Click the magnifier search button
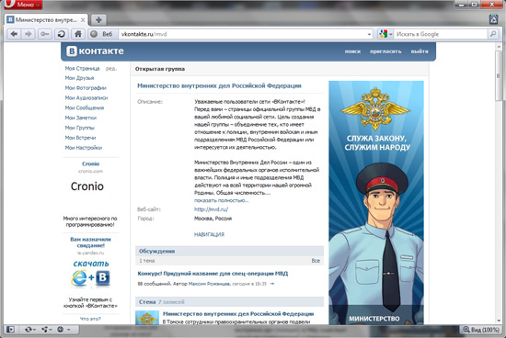The width and height of the screenshot is (506, 338). [493, 34]
